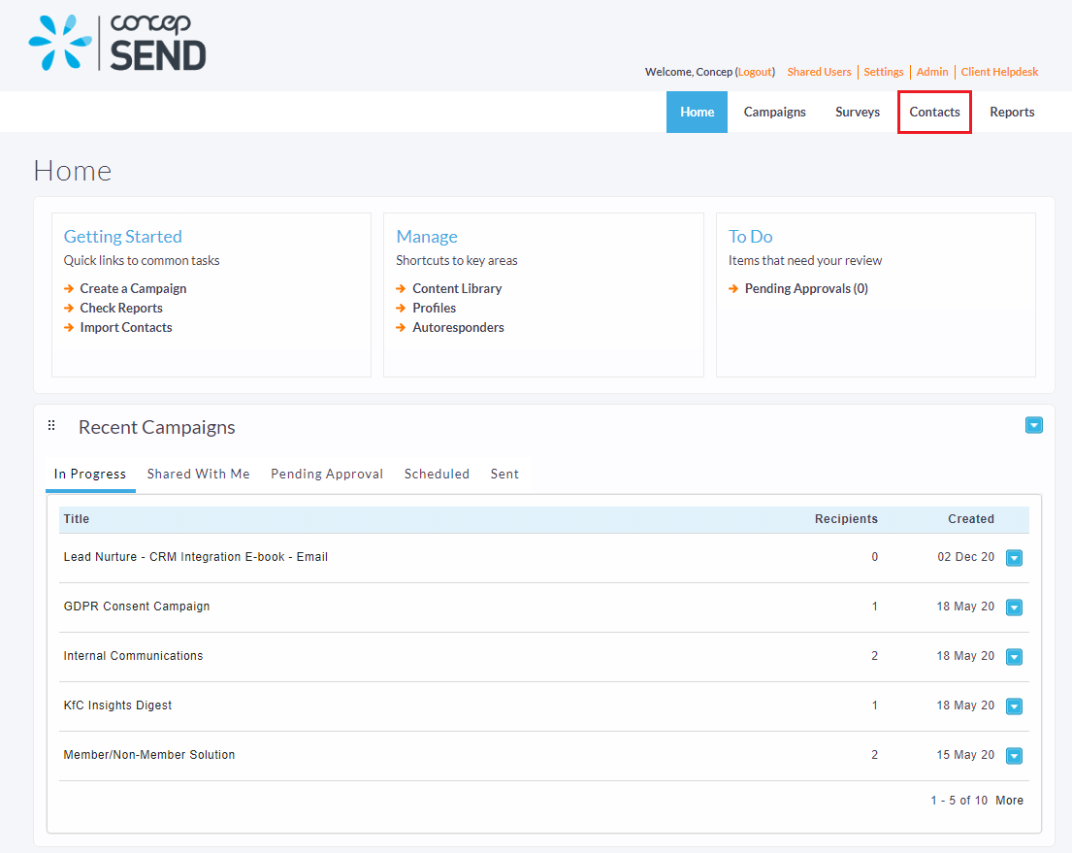The height and width of the screenshot is (853, 1072).
Task: Switch to the Shared With Me tab
Action: (x=198, y=474)
